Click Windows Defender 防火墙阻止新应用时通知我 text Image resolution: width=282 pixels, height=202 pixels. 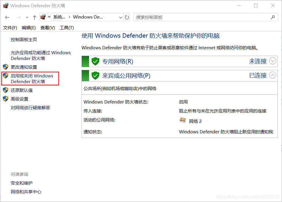pyautogui.click(x=226, y=132)
